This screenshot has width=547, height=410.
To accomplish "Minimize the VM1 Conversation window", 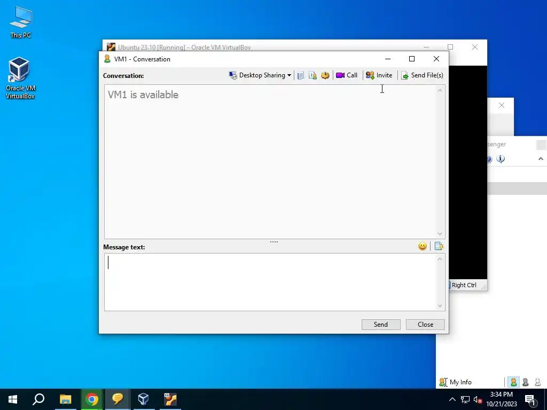I will click(x=388, y=59).
